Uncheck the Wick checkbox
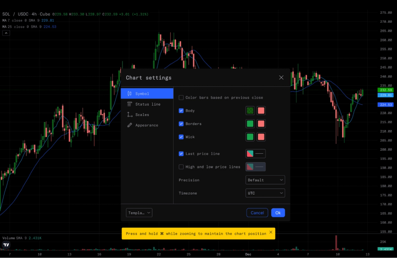This screenshot has height=258, width=397. tap(181, 137)
